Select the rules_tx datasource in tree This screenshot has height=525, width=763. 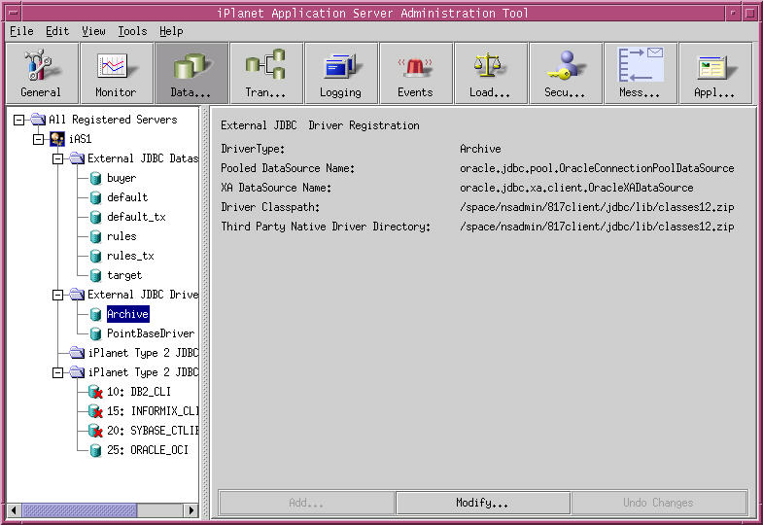point(130,256)
